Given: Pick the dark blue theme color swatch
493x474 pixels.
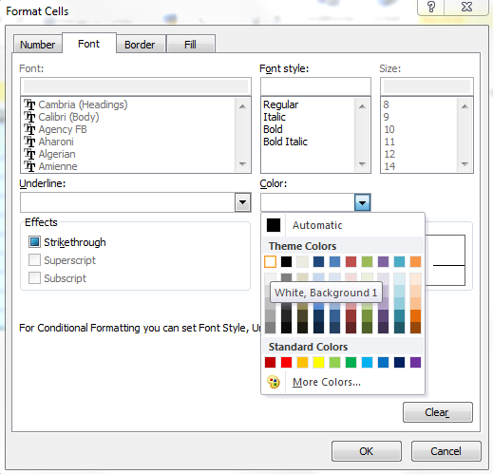Looking at the screenshot, I should point(318,262).
